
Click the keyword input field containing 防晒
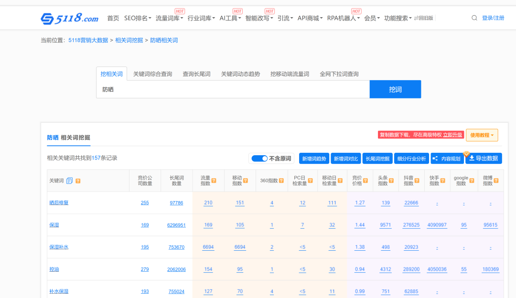pos(233,89)
